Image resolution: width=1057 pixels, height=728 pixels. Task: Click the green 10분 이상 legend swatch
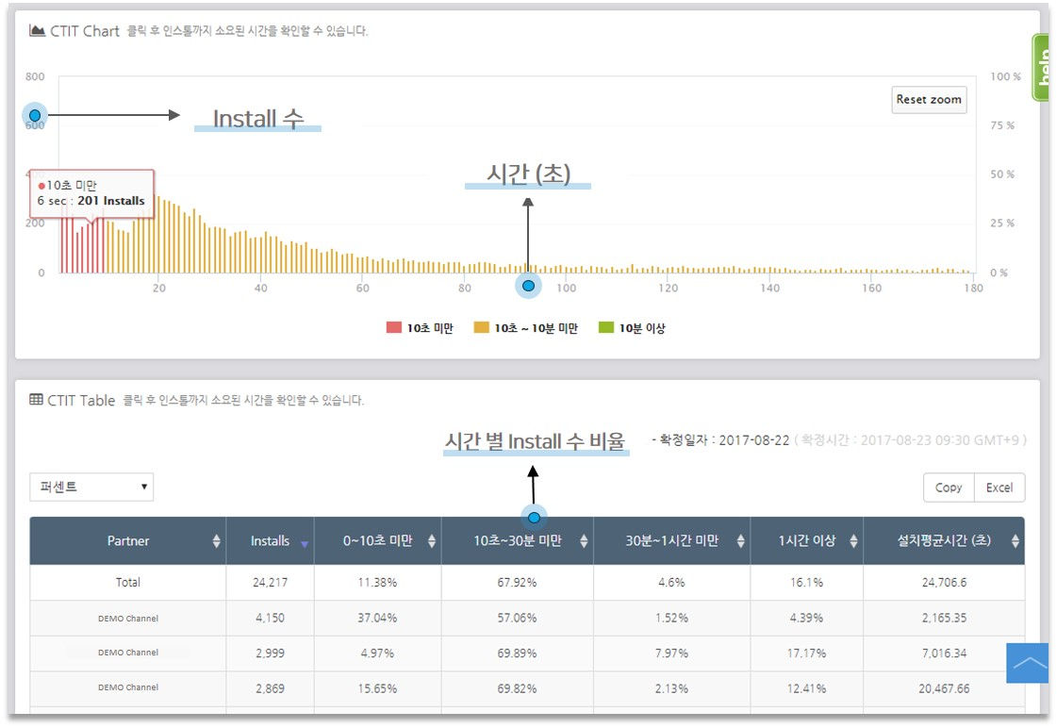[x=606, y=327]
